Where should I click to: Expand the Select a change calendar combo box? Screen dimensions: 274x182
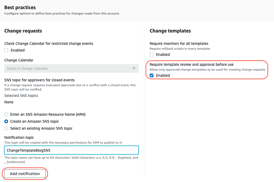click(71, 68)
